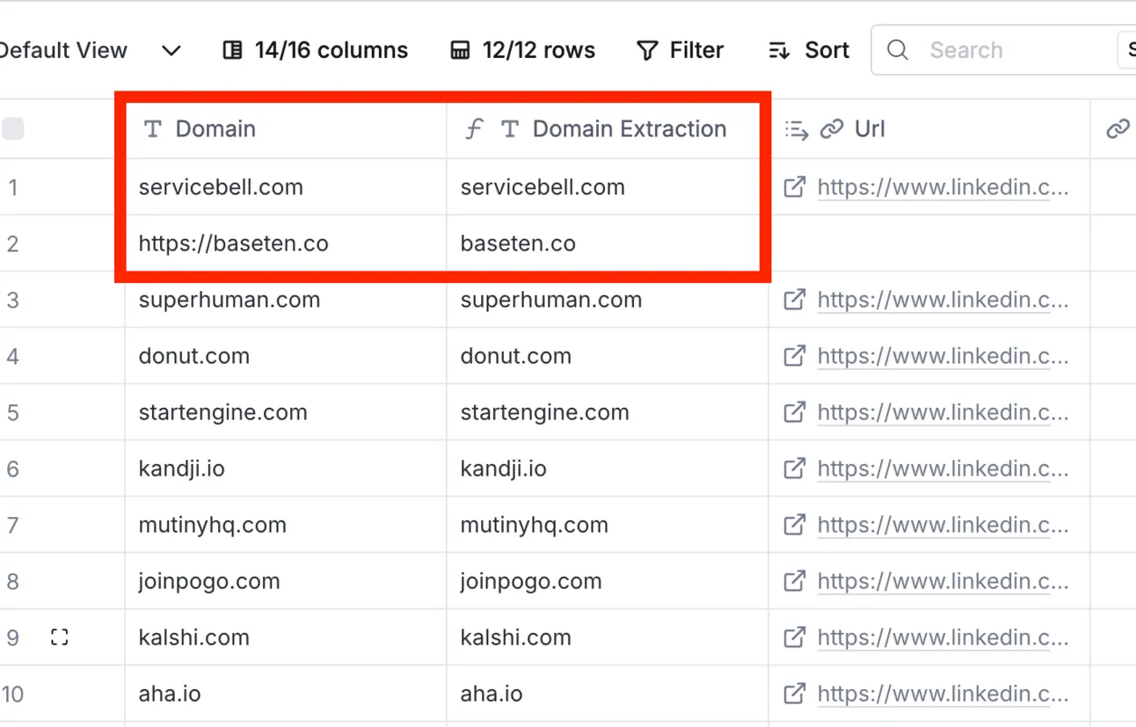Select startengine.com in Domain Extraction column
Image resolution: width=1136 pixels, height=727 pixels.
pos(608,412)
